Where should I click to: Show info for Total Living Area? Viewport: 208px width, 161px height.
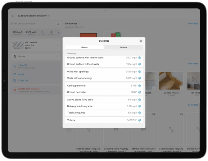pos(139,113)
